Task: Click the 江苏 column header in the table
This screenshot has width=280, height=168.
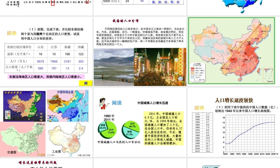Action: point(54,47)
